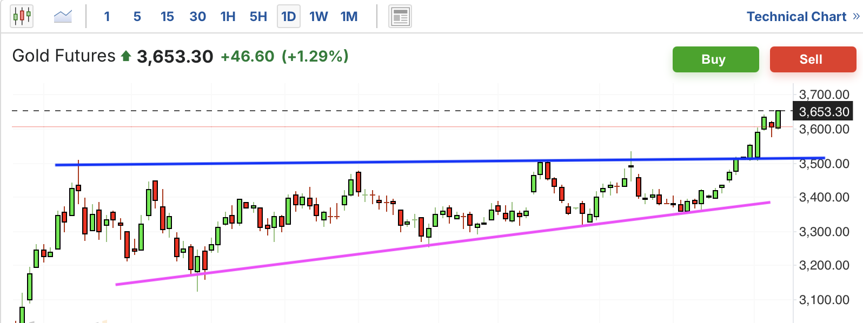Select the candlestick chart type icon
The image size is (863, 323).
[22, 16]
